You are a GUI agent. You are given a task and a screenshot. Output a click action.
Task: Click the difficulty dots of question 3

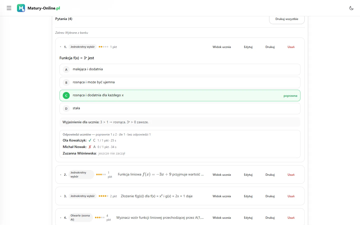click(103, 196)
